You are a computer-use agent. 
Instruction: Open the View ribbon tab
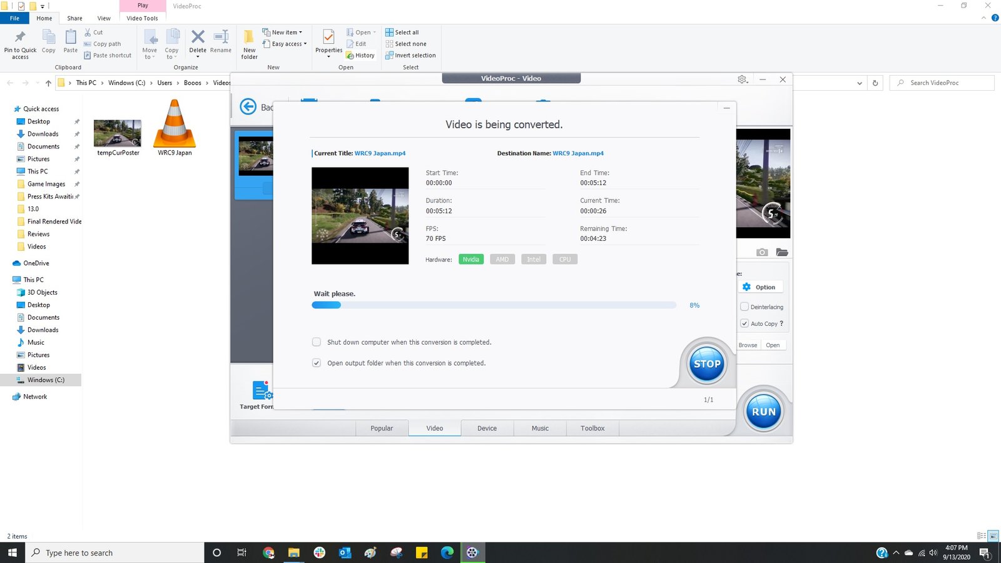point(104,18)
